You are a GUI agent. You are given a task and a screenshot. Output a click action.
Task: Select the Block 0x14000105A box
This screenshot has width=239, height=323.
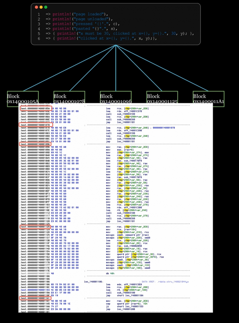(x=23, y=97)
